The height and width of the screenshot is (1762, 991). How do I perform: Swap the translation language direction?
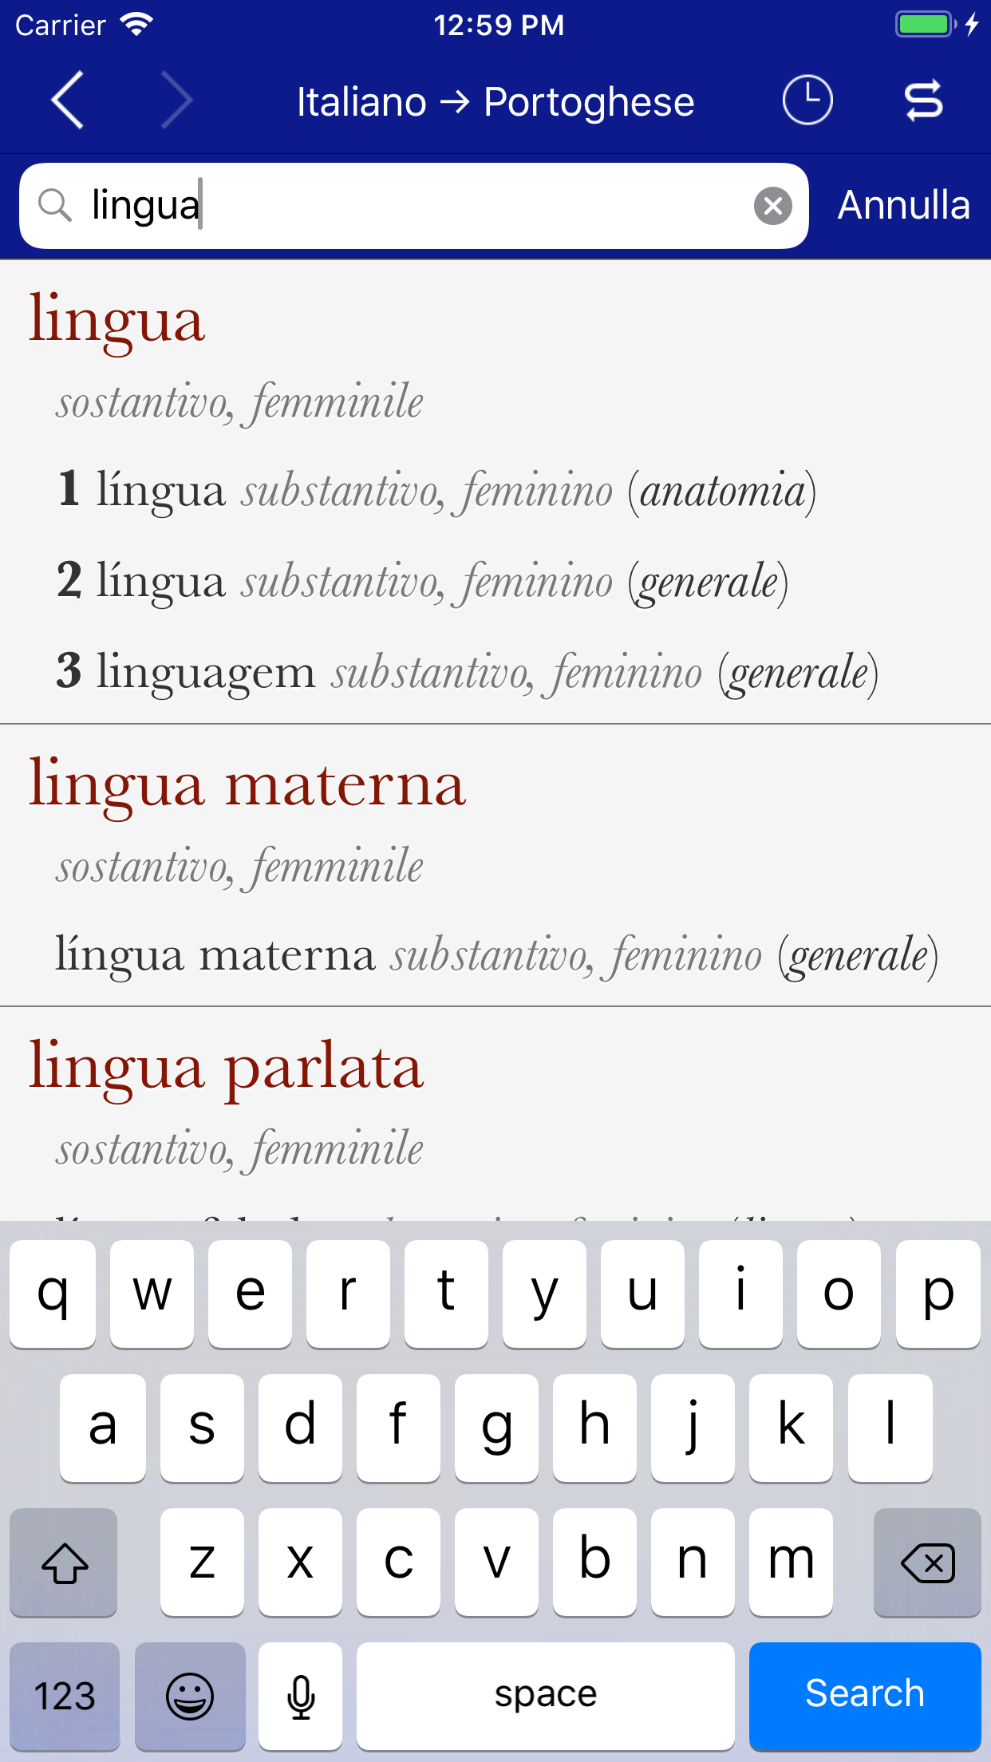click(923, 101)
